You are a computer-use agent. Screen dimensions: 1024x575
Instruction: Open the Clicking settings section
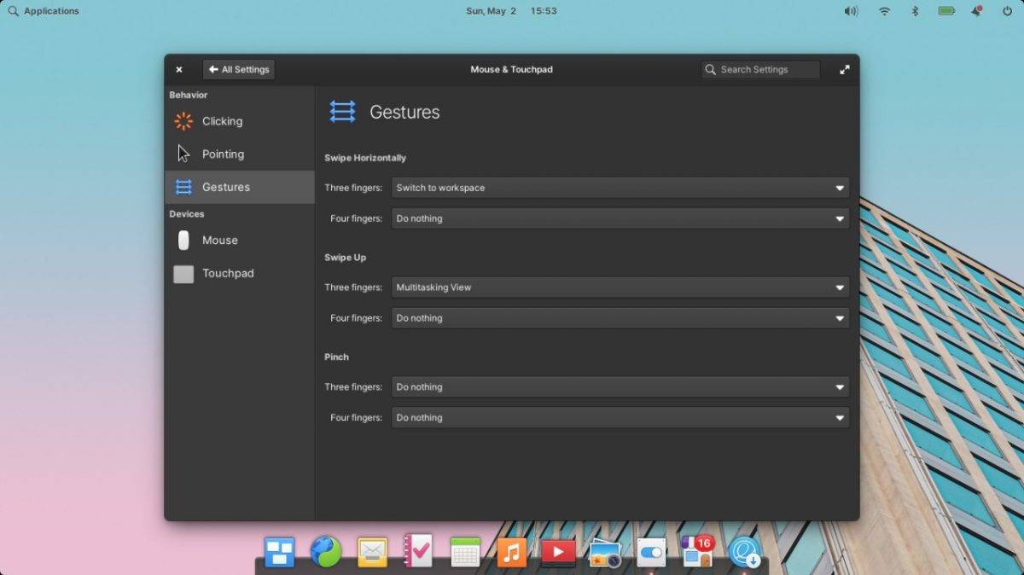(221, 121)
